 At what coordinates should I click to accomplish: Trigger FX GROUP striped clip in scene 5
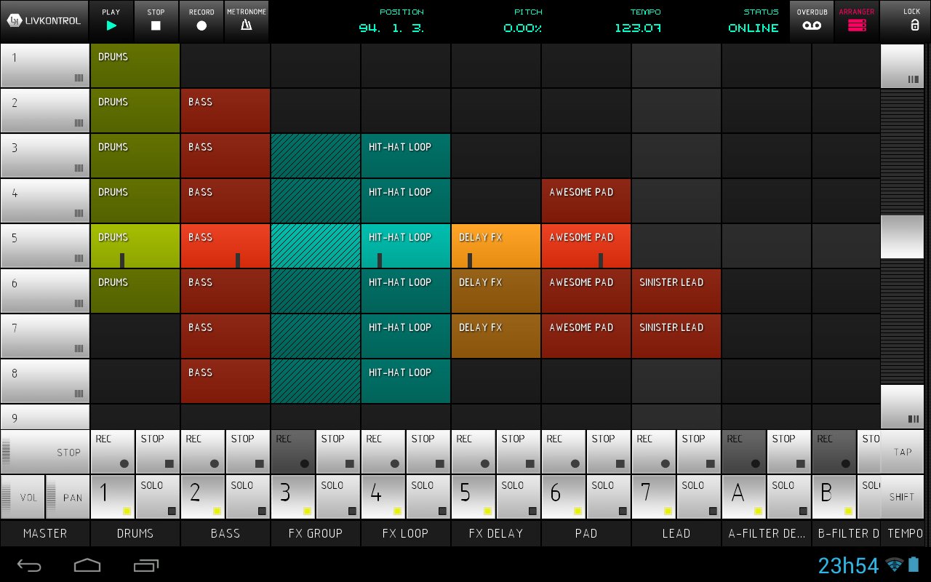(316, 246)
